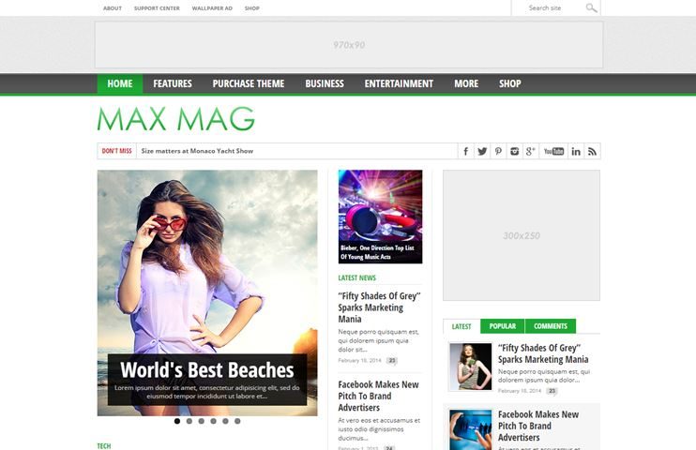Screen dimensions: 696x450
Task: Click the Tech section heading
Action: point(104,446)
